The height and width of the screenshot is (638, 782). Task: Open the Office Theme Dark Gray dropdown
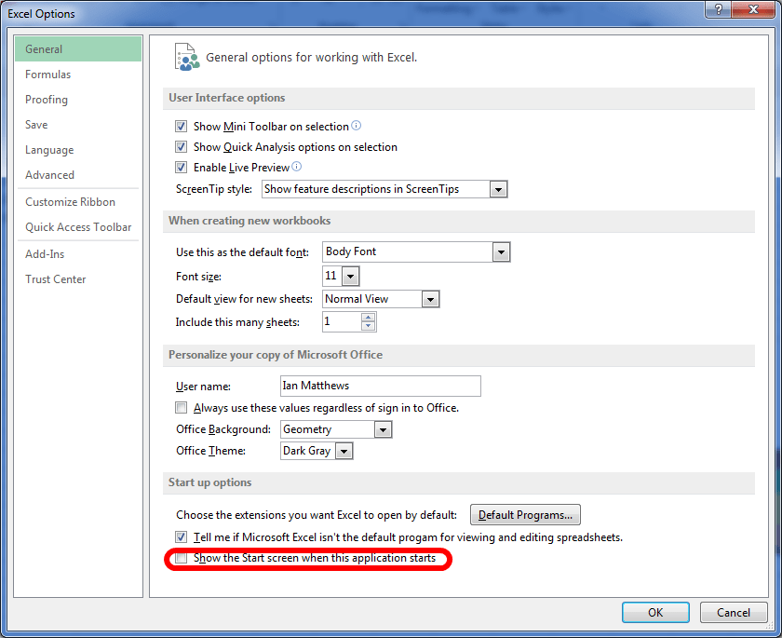[344, 451]
